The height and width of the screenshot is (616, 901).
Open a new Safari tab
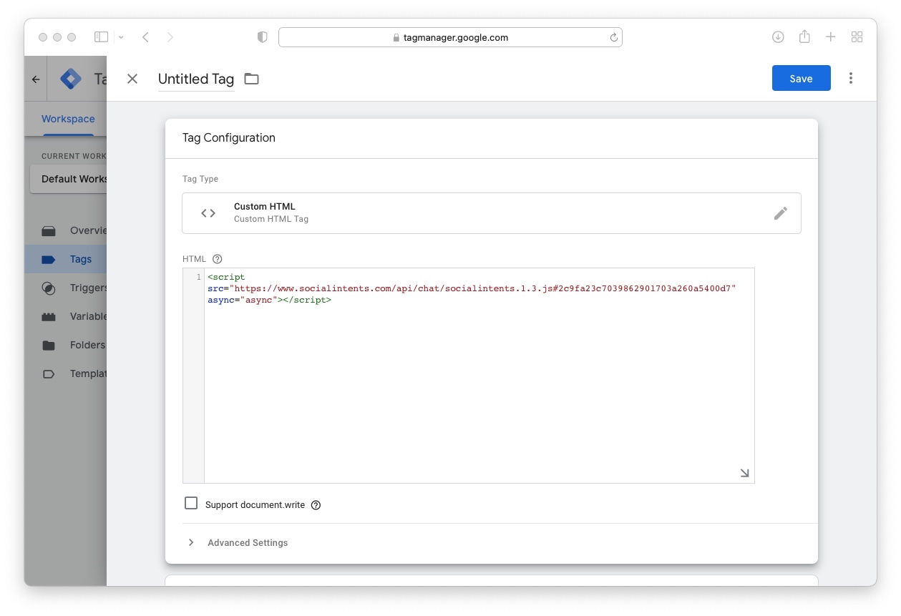tap(830, 37)
